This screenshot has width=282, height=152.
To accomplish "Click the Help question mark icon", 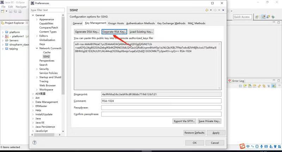I will [34, 142].
